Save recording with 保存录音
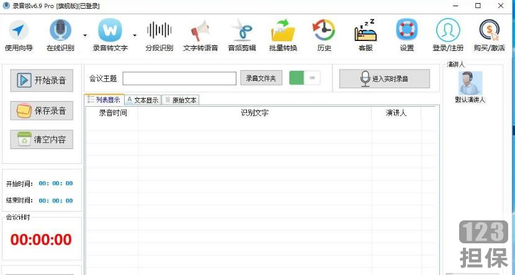 (42, 110)
